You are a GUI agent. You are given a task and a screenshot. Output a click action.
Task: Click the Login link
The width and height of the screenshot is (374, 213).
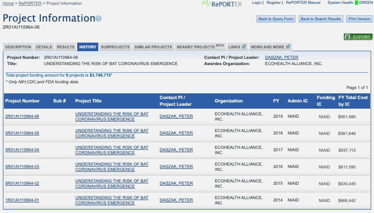(257, 2)
